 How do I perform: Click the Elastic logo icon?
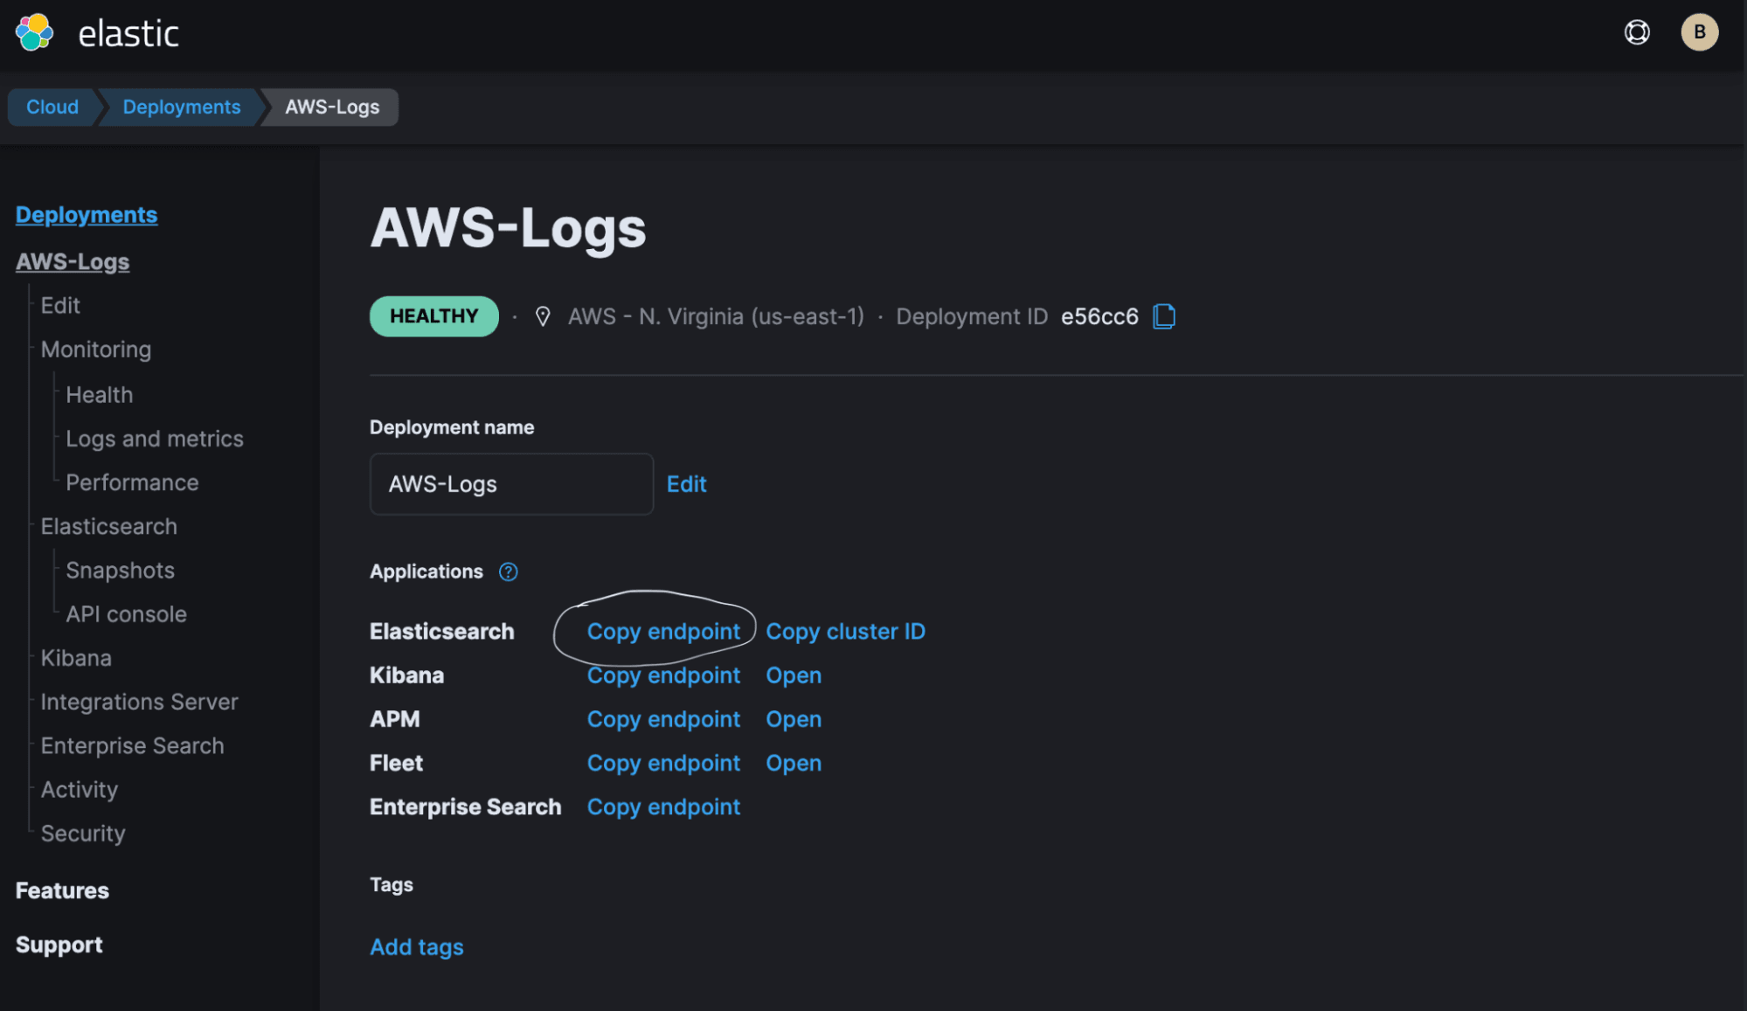pyautogui.click(x=35, y=33)
